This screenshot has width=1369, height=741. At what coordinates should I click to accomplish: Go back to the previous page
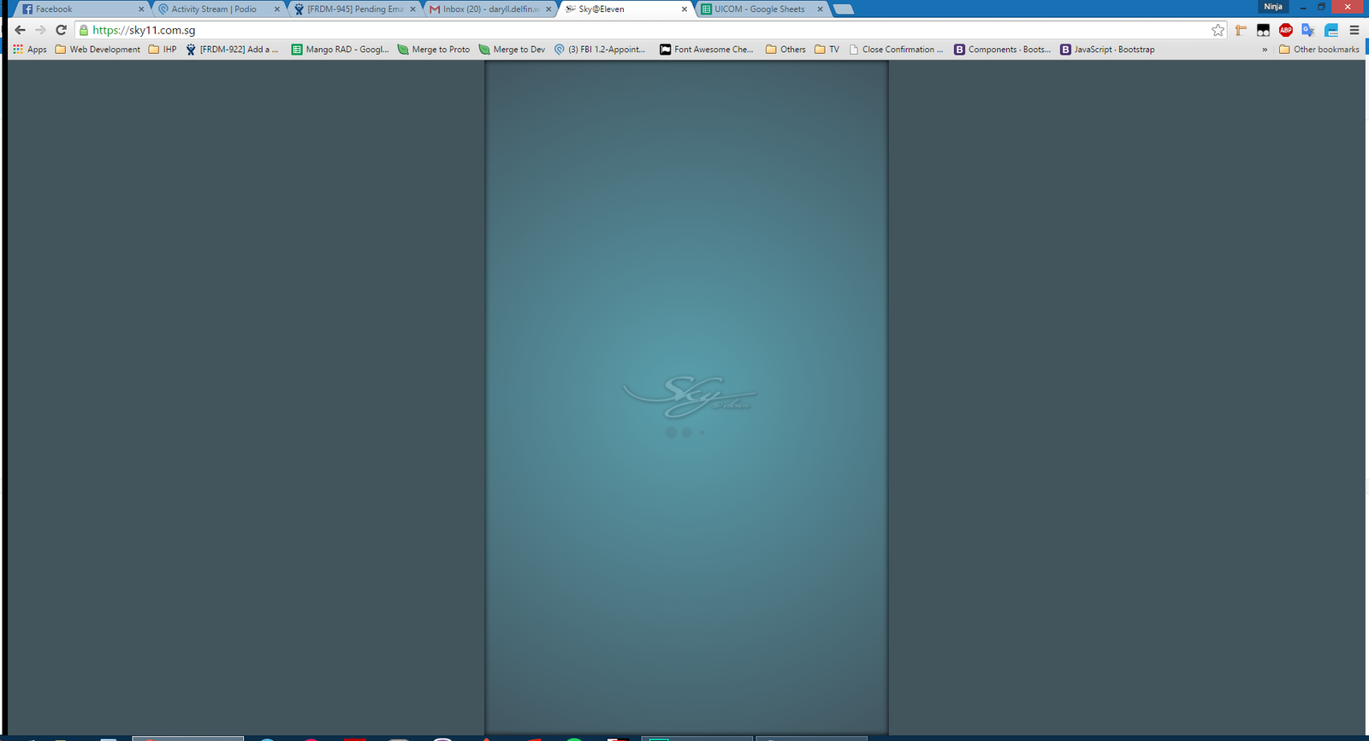click(x=20, y=30)
